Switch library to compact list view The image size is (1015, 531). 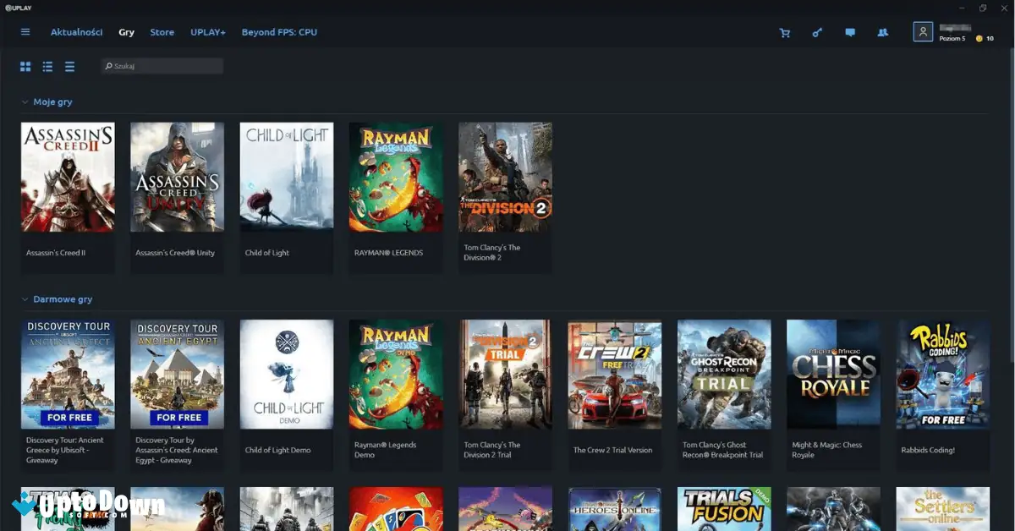tap(70, 66)
